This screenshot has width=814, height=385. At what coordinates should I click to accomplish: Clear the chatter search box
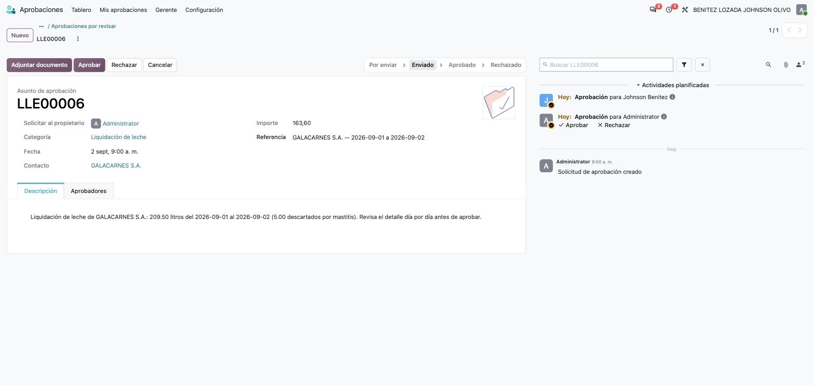[x=702, y=65]
